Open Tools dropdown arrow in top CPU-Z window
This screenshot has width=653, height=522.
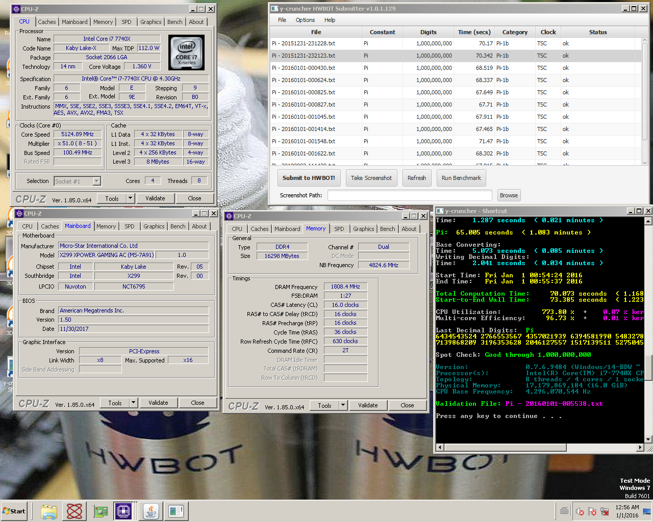tap(131, 198)
